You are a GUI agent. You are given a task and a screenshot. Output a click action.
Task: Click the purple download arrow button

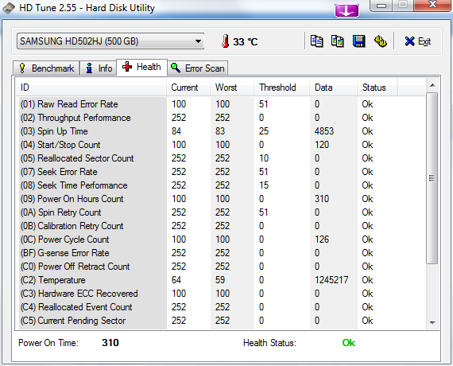(x=347, y=10)
